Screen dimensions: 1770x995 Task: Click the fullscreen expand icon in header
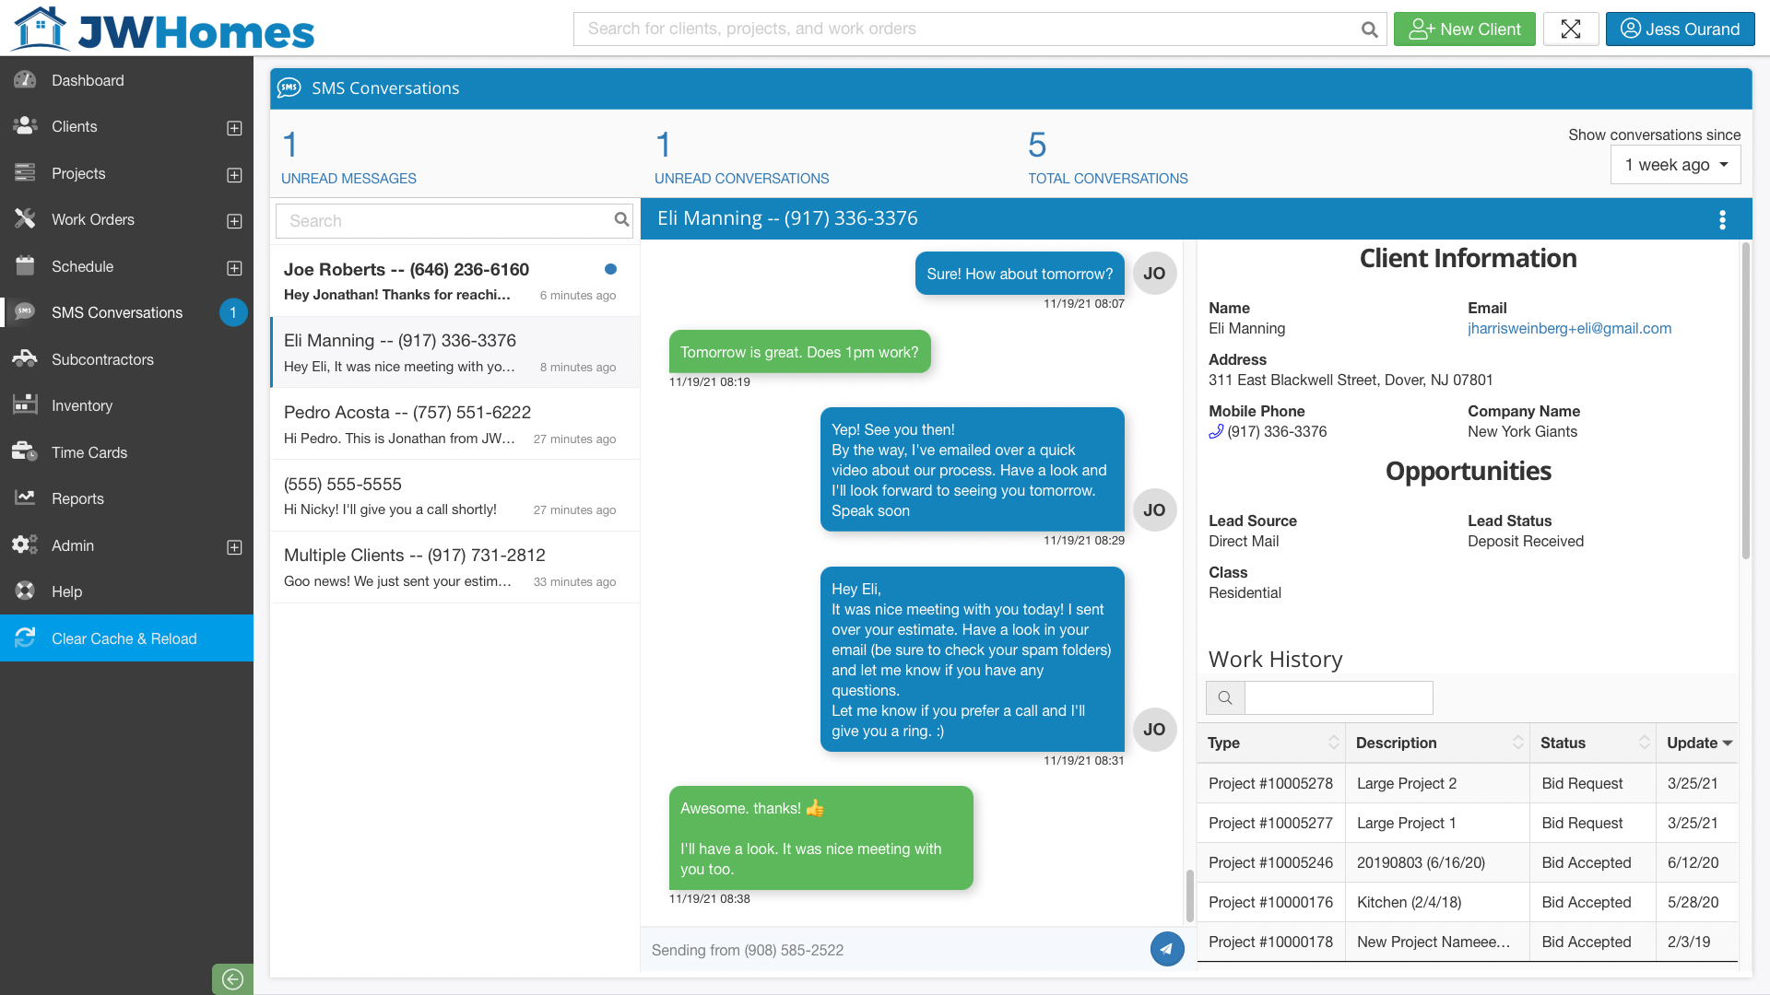pyautogui.click(x=1571, y=29)
